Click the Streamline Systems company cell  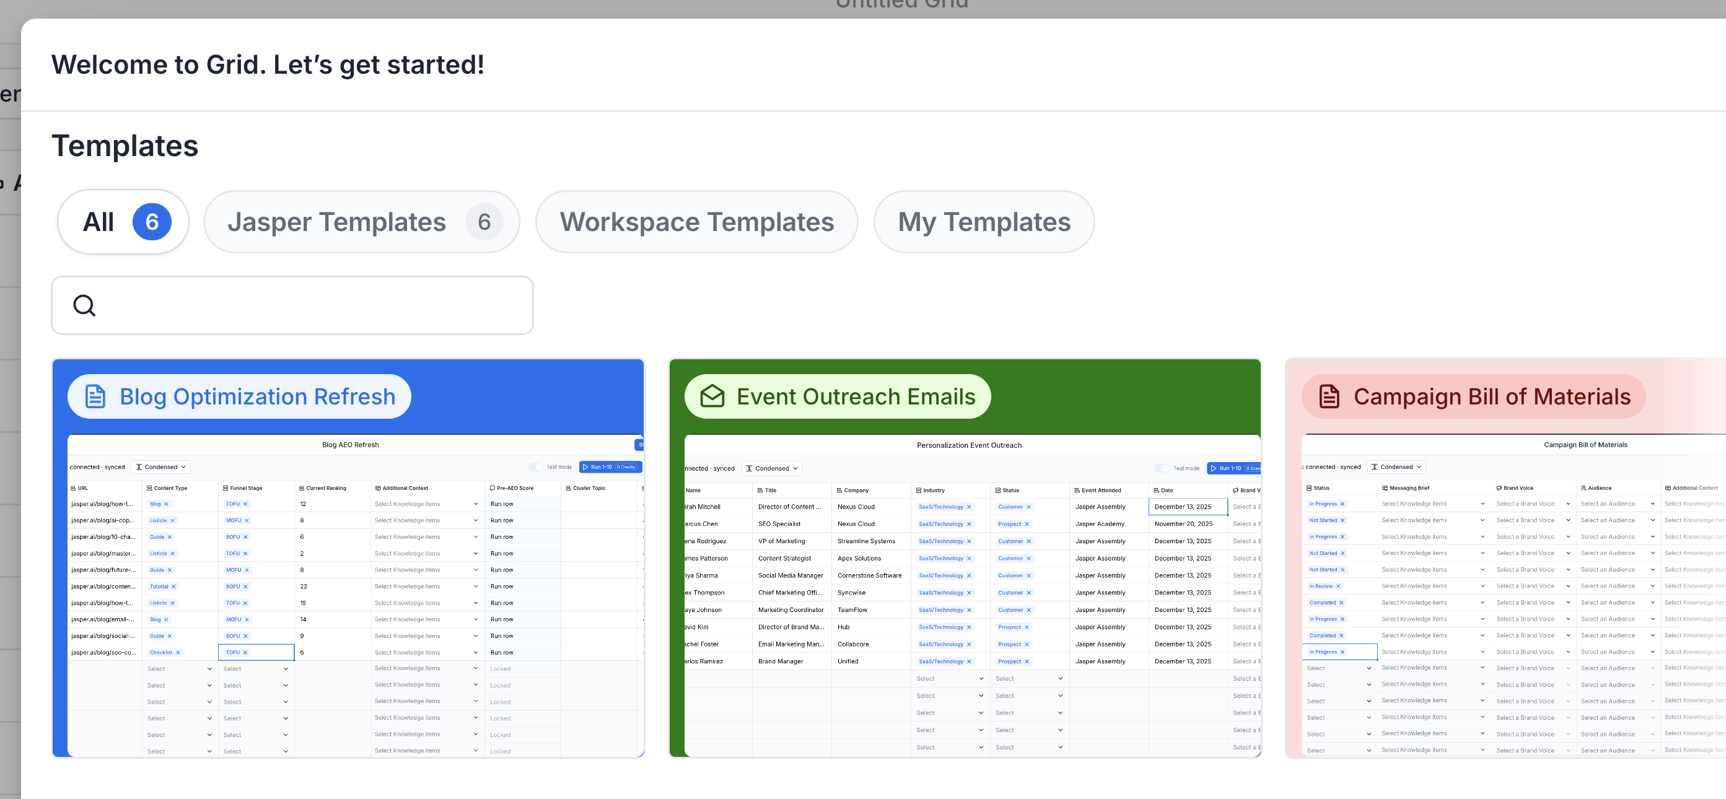[871, 541]
